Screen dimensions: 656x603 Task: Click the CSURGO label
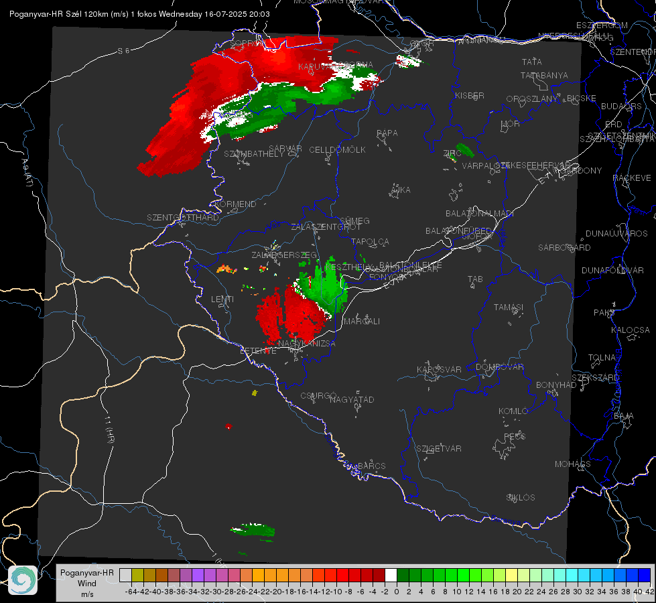(x=318, y=395)
